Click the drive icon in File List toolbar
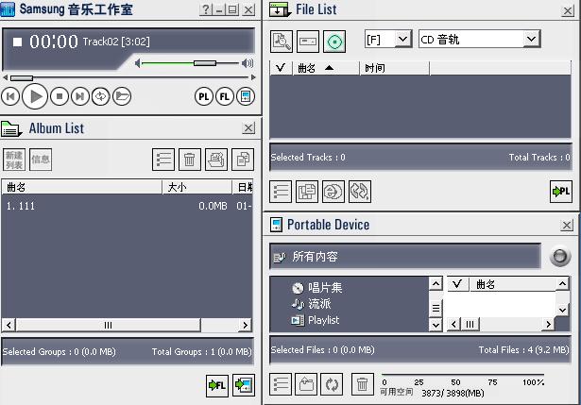 click(308, 42)
